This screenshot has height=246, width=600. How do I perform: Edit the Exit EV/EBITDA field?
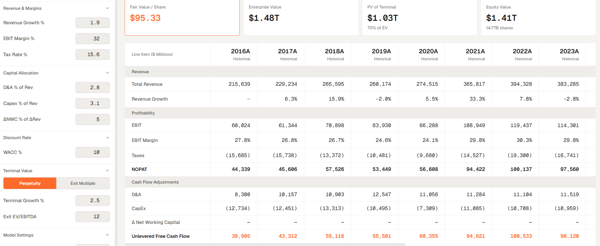[93, 217]
